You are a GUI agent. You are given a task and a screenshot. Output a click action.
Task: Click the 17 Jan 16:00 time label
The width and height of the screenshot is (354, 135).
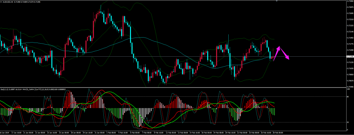17,133
